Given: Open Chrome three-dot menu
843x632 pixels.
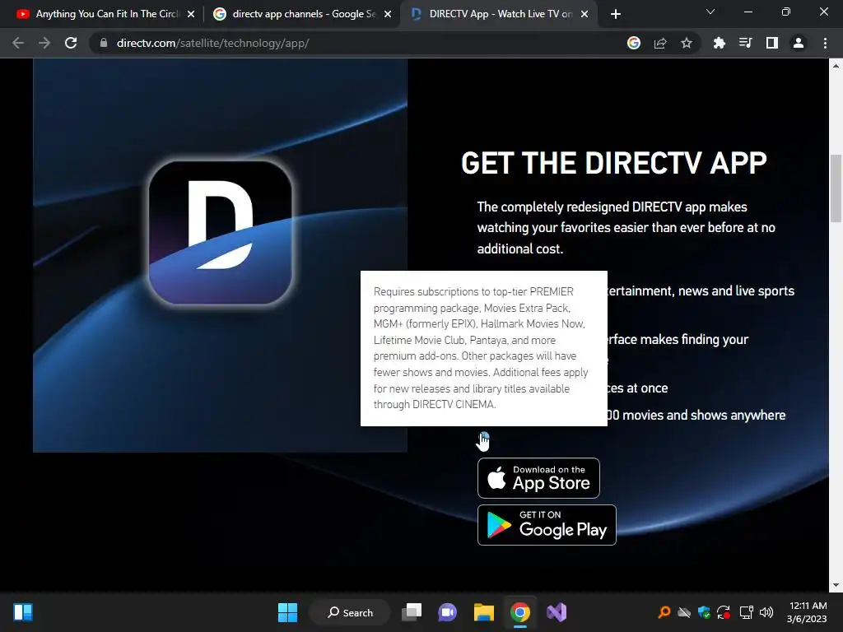Looking at the screenshot, I should click(825, 43).
